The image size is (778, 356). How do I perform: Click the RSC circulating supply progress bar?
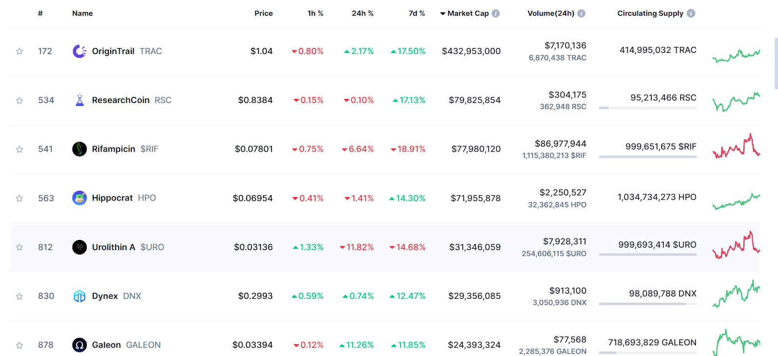pyautogui.click(x=648, y=107)
